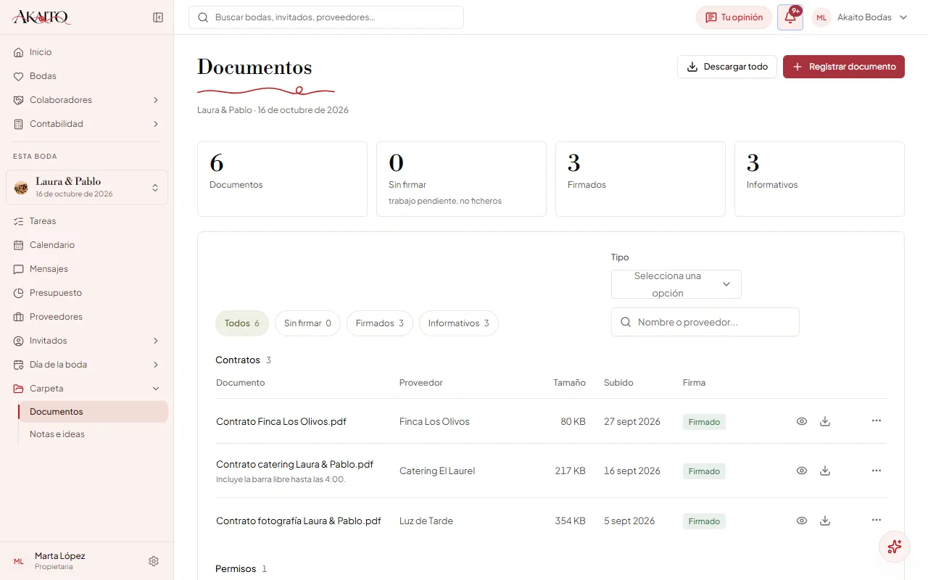This screenshot has width=928, height=580.
Task: Focus the Buscar bodas search field
Action: pyautogui.click(x=326, y=17)
